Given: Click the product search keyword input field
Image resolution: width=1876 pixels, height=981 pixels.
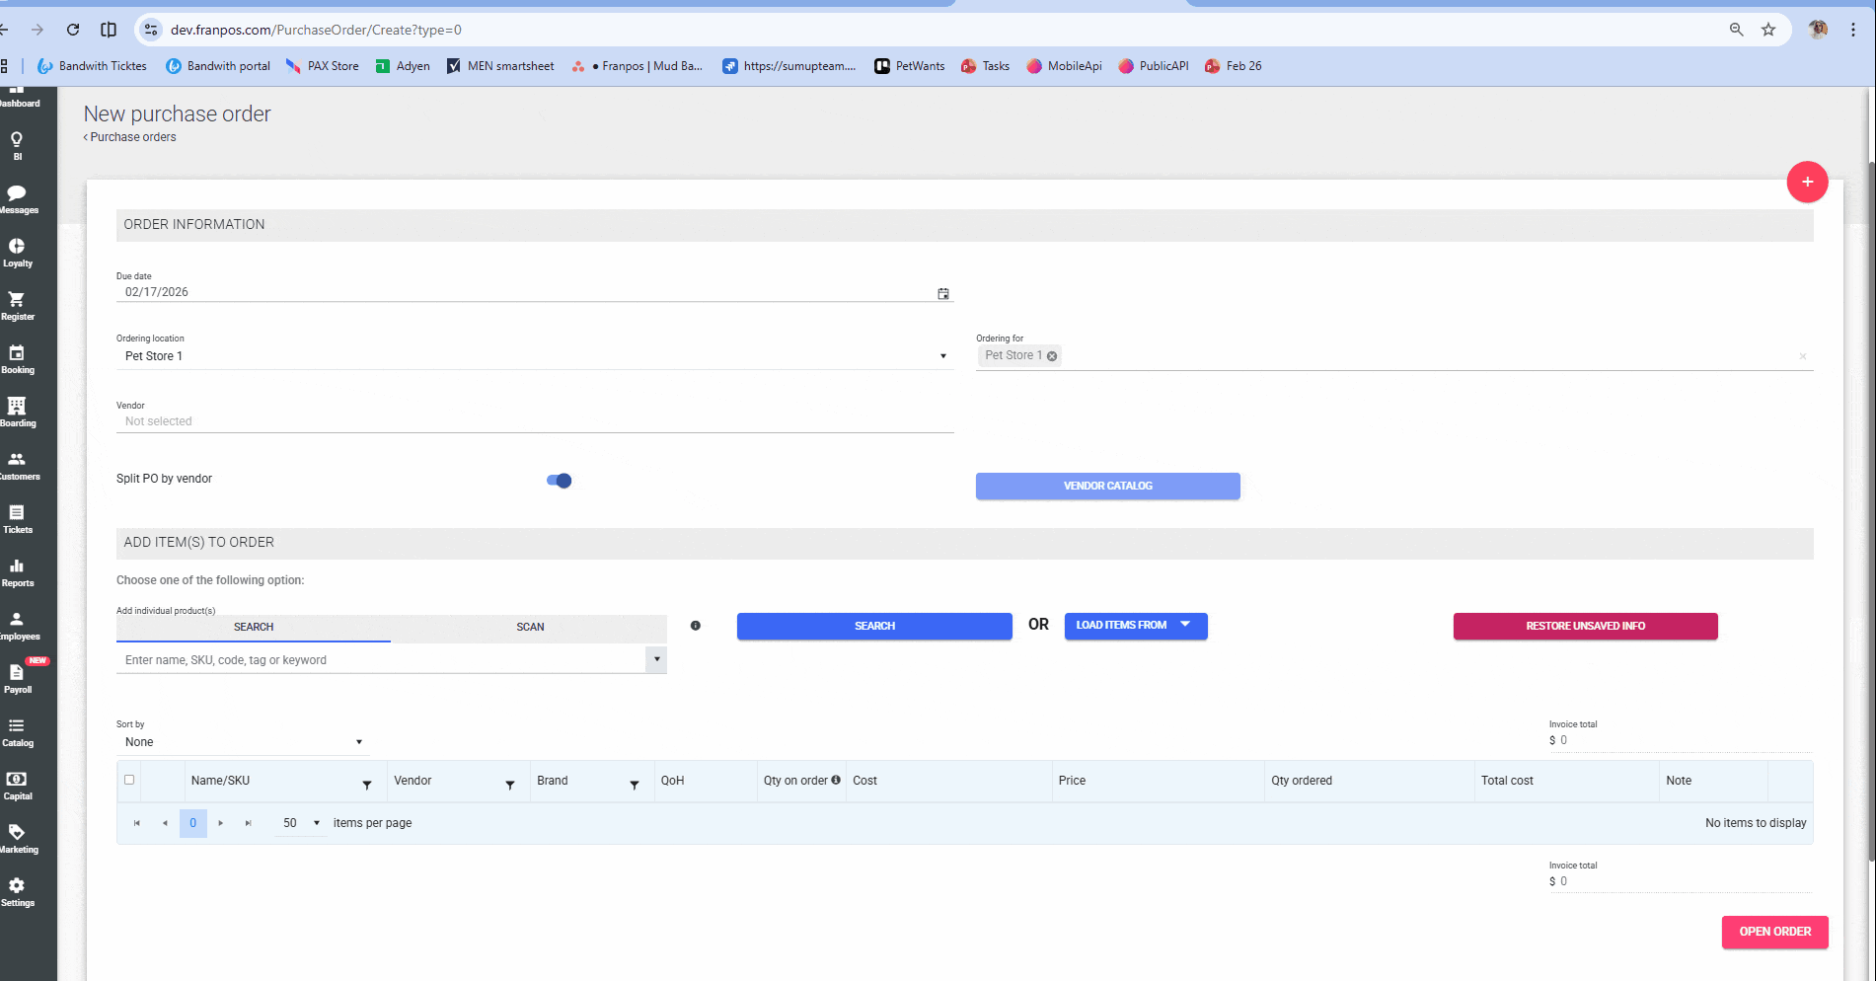Looking at the screenshot, I should (380, 660).
